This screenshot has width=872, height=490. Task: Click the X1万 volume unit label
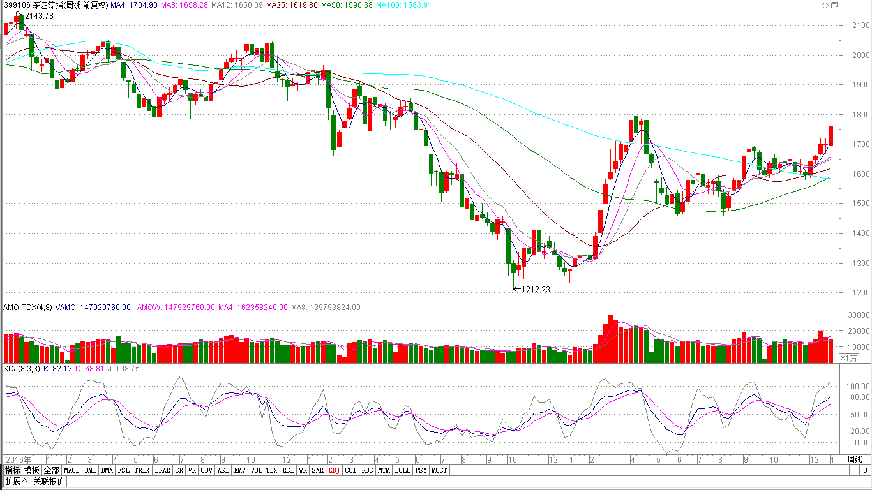click(x=848, y=359)
